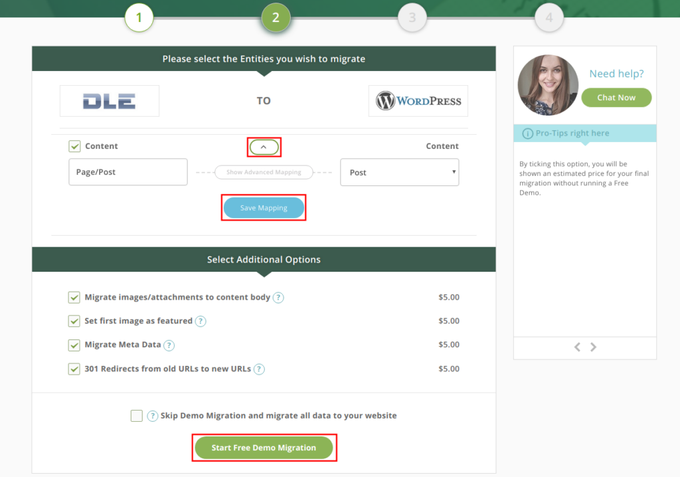Click the Page/Post source field
Image resolution: width=680 pixels, height=477 pixels.
tap(128, 172)
